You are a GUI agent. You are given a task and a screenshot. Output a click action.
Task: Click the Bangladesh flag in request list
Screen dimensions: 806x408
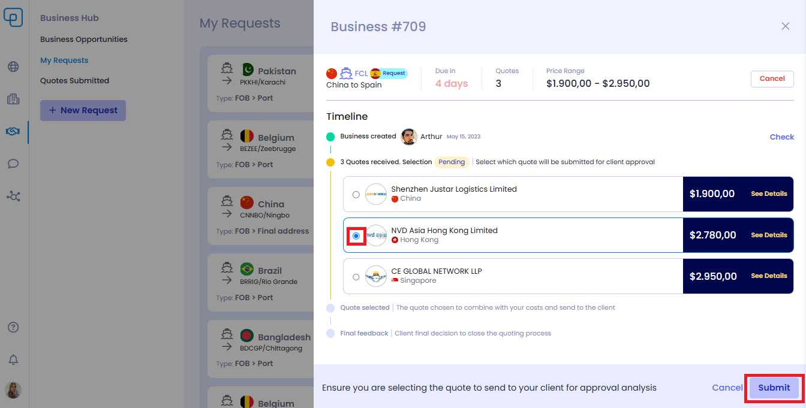pos(247,336)
